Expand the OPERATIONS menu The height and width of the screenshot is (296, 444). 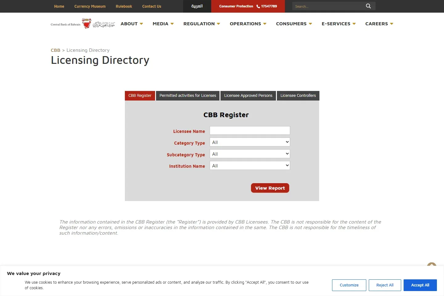[248, 24]
